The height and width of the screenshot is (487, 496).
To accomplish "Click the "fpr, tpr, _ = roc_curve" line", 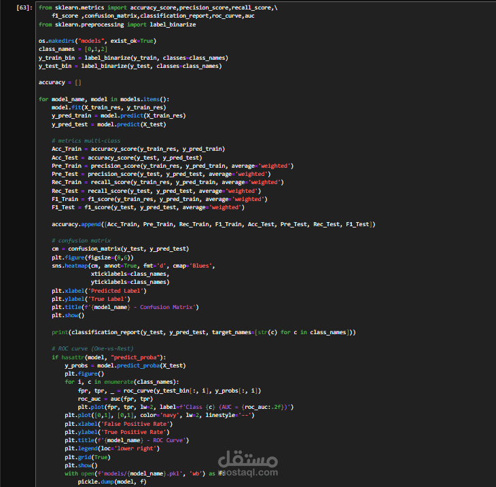I will click(x=169, y=391).
